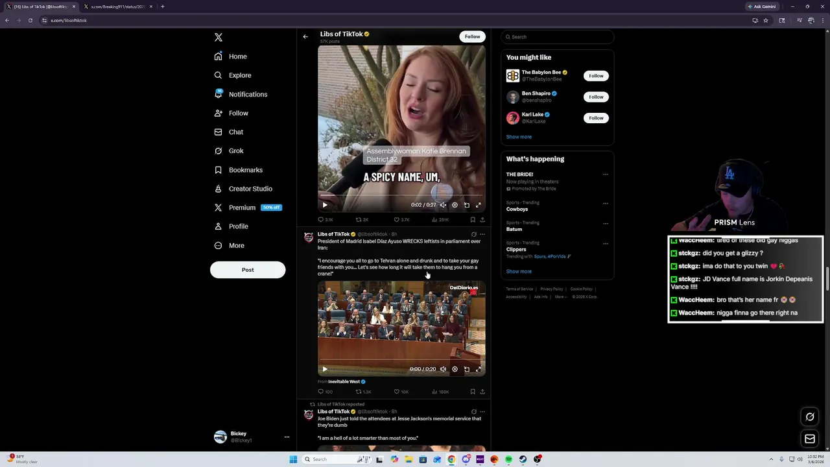Like the post with 10K likes

[401, 392]
